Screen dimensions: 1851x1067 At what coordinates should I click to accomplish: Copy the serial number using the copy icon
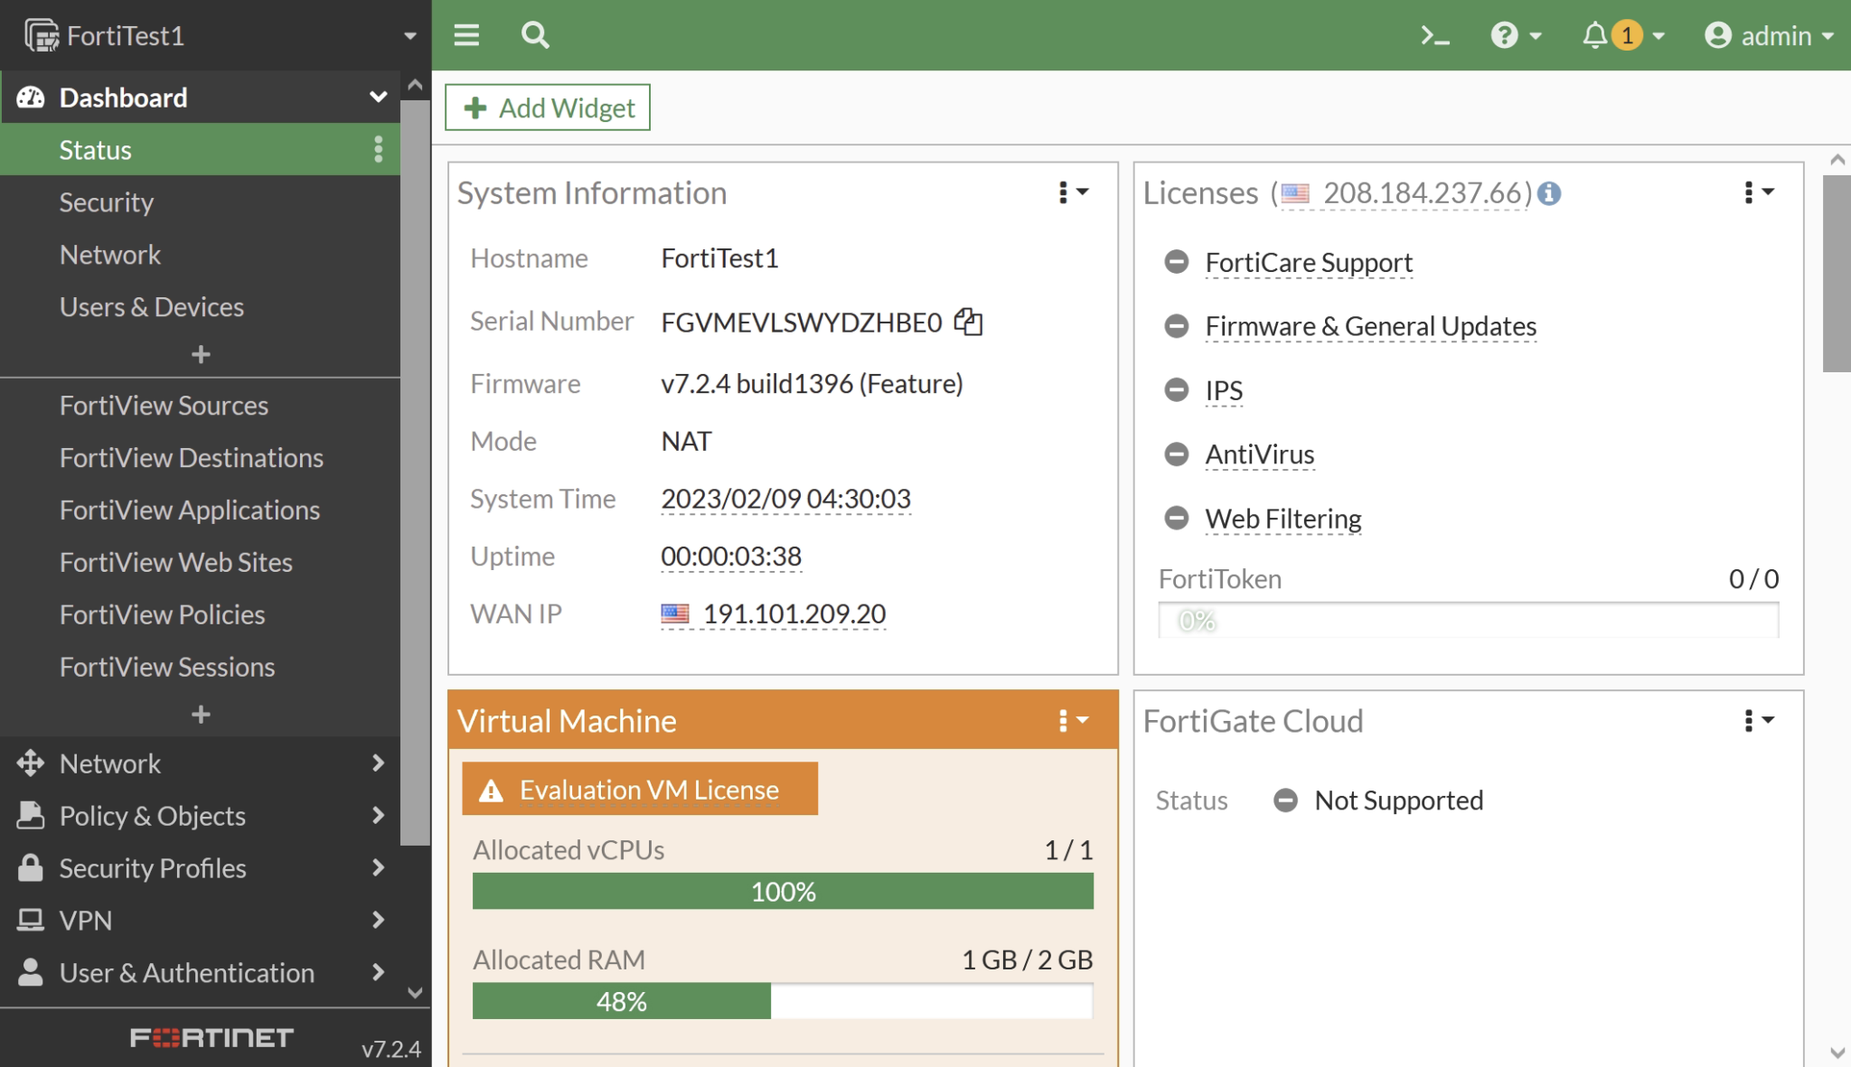click(968, 323)
